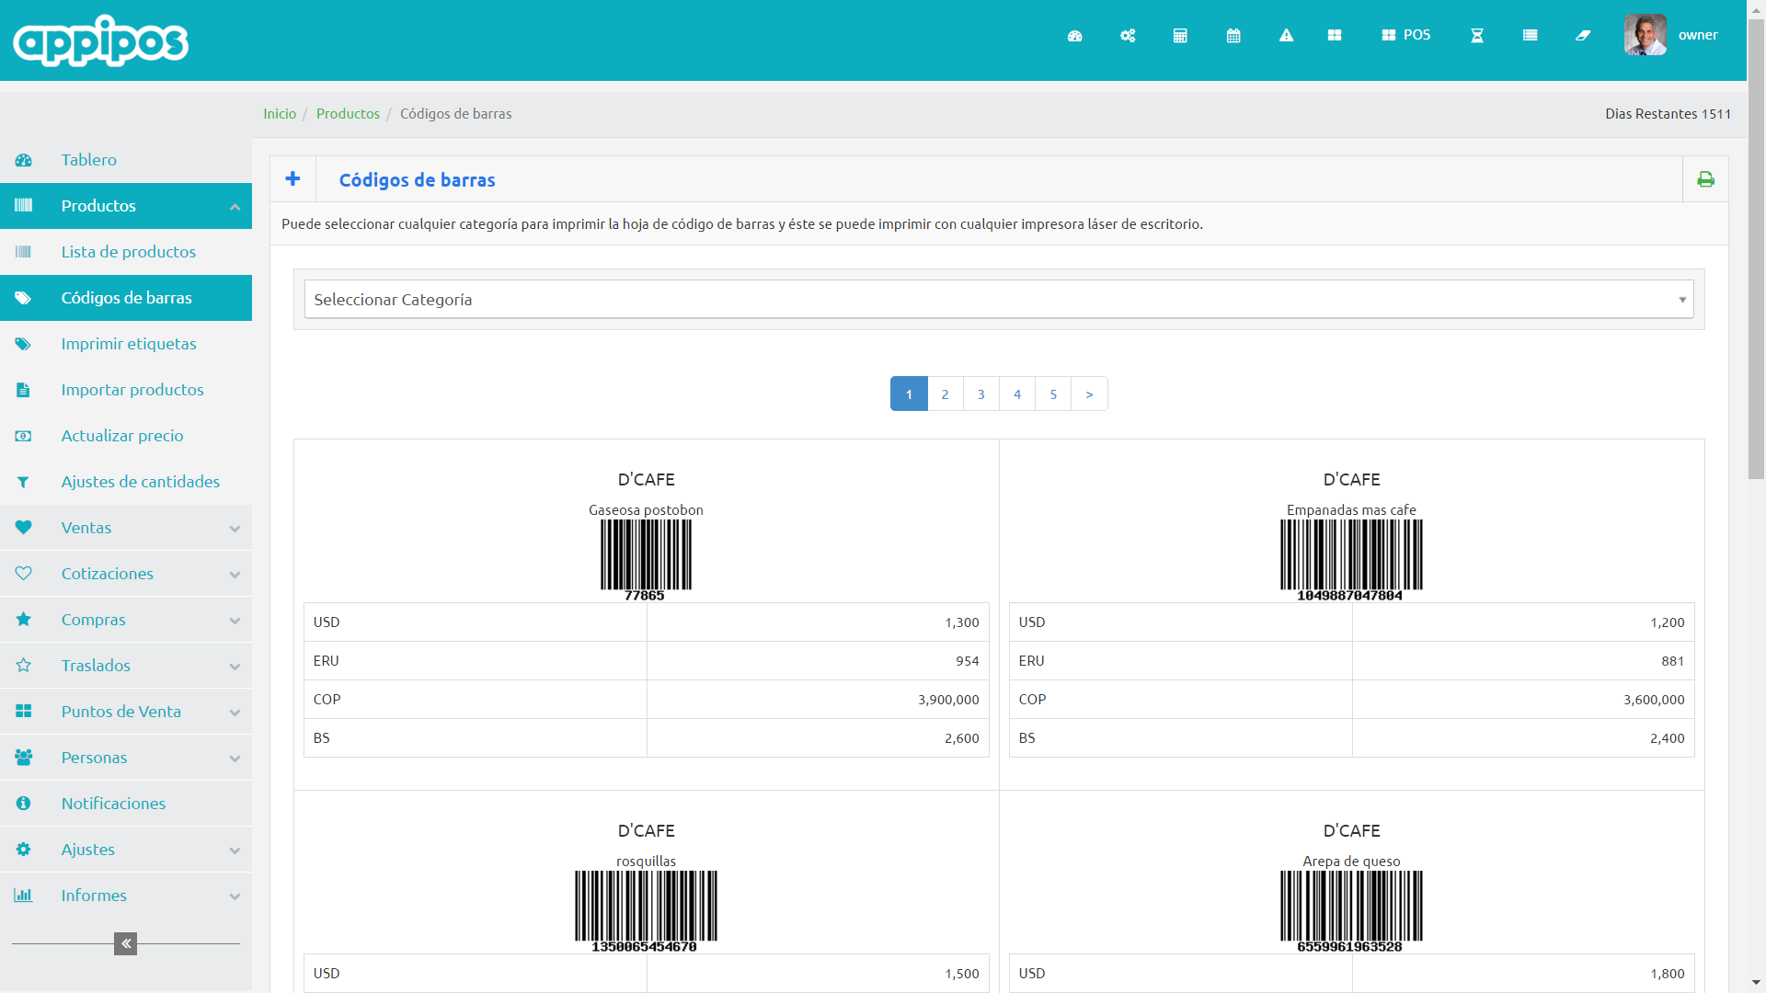Click the Inicio breadcrumb link
Viewport: 1766px width, 993px height.
pos(280,114)
